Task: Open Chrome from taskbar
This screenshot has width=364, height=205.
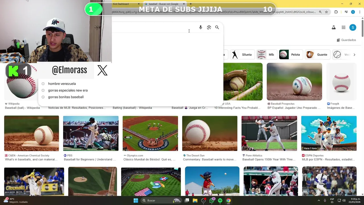Action: 228,200
